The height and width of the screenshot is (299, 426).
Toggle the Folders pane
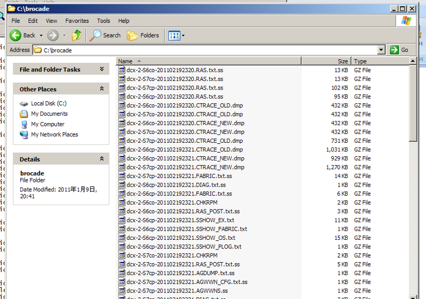[143, 36]
